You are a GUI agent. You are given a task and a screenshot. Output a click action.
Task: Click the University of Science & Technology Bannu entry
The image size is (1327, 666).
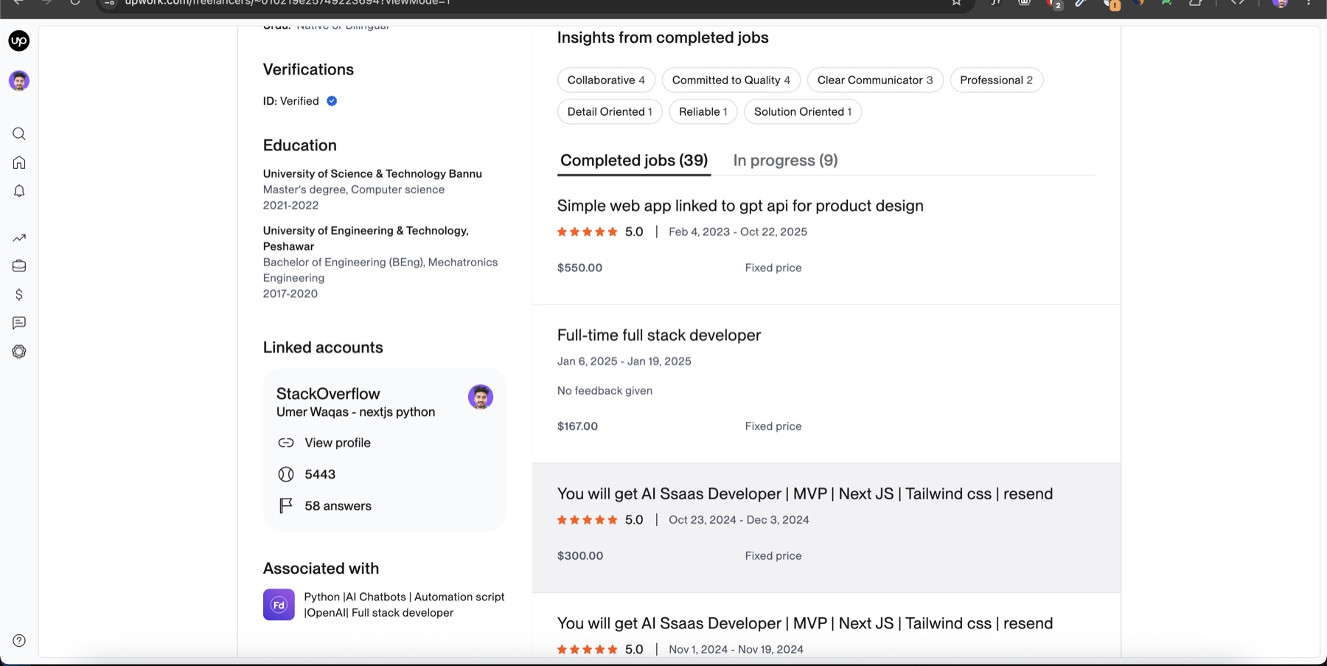(x=372, y=174)
